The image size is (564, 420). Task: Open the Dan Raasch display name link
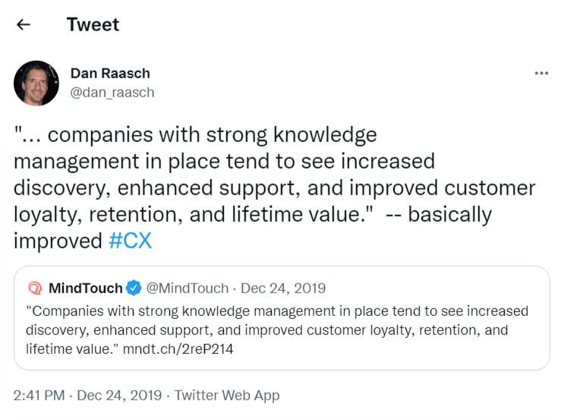[x=110, y=73]
